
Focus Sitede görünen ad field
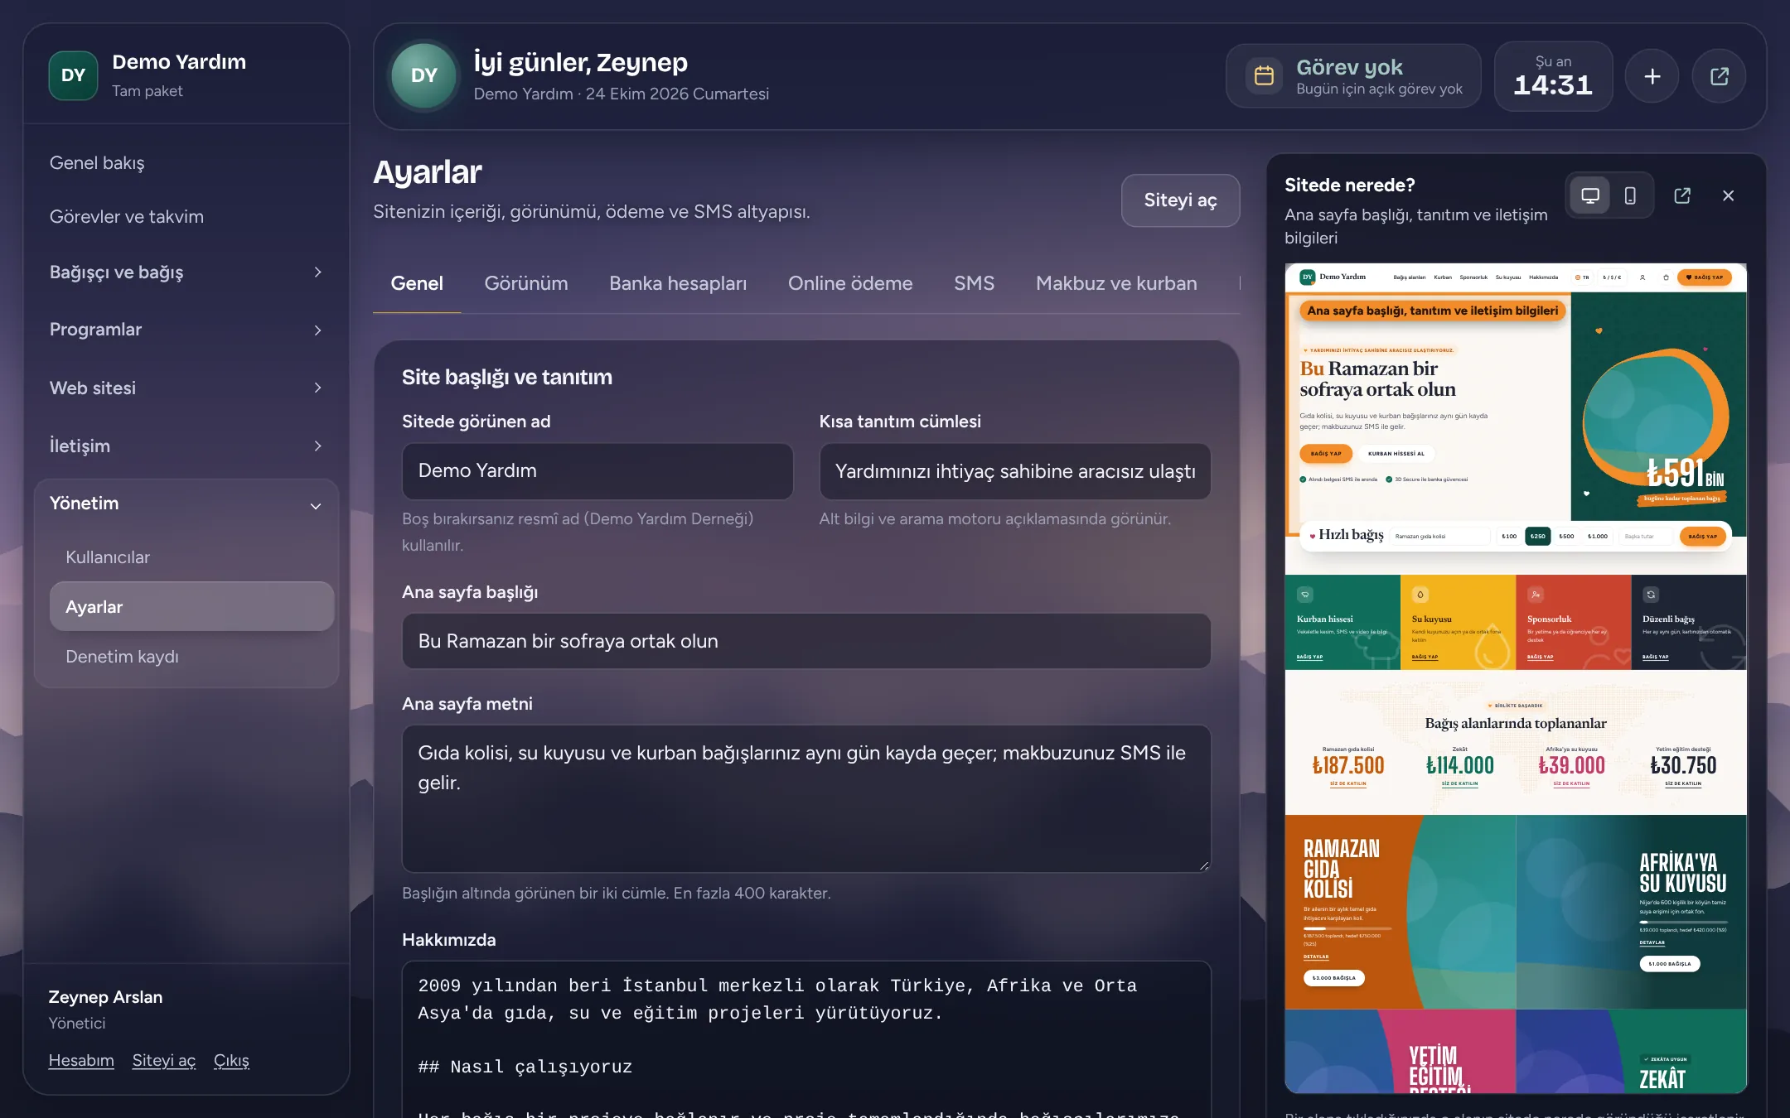point(597,471)
